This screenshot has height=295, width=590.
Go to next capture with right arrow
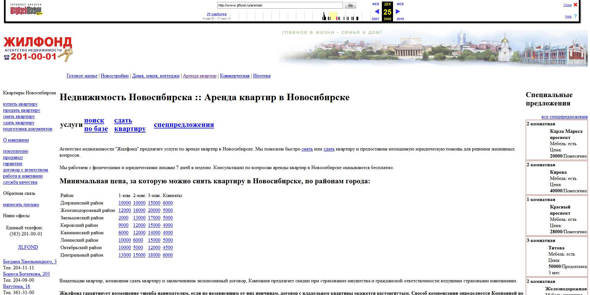pos(398,12)
